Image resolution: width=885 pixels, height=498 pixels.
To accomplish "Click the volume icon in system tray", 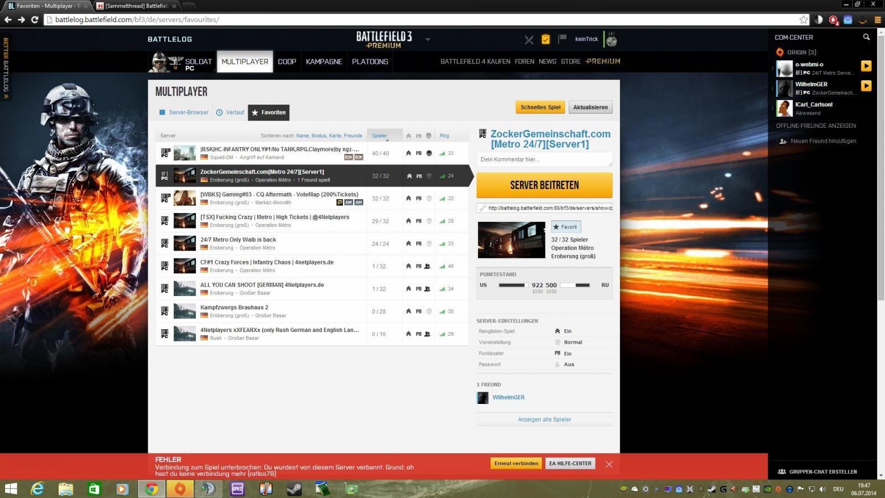I will 822,489.
